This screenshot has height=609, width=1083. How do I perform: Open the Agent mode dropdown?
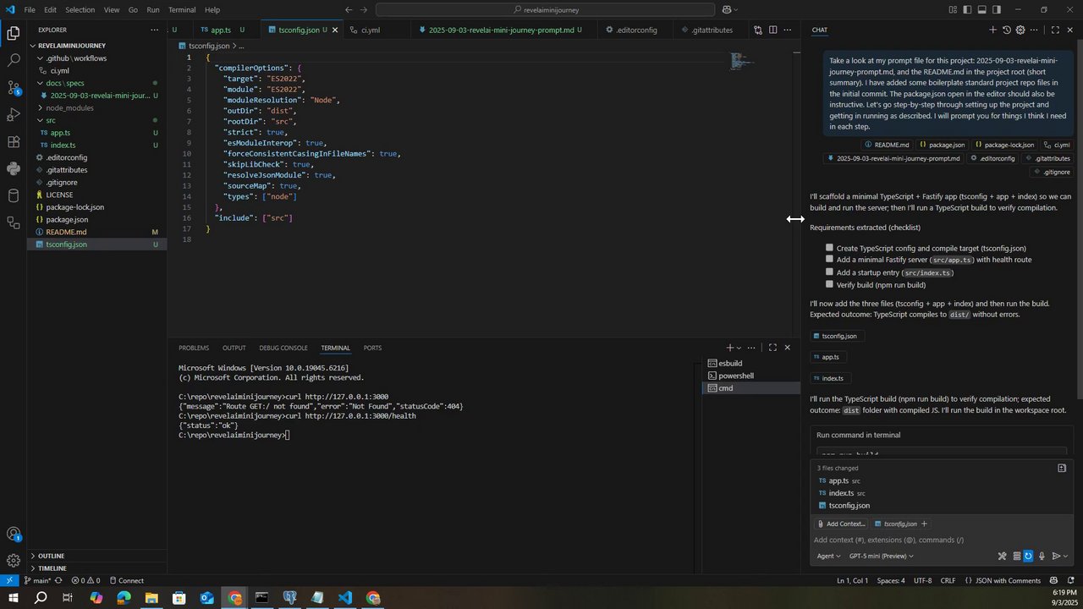828,556
